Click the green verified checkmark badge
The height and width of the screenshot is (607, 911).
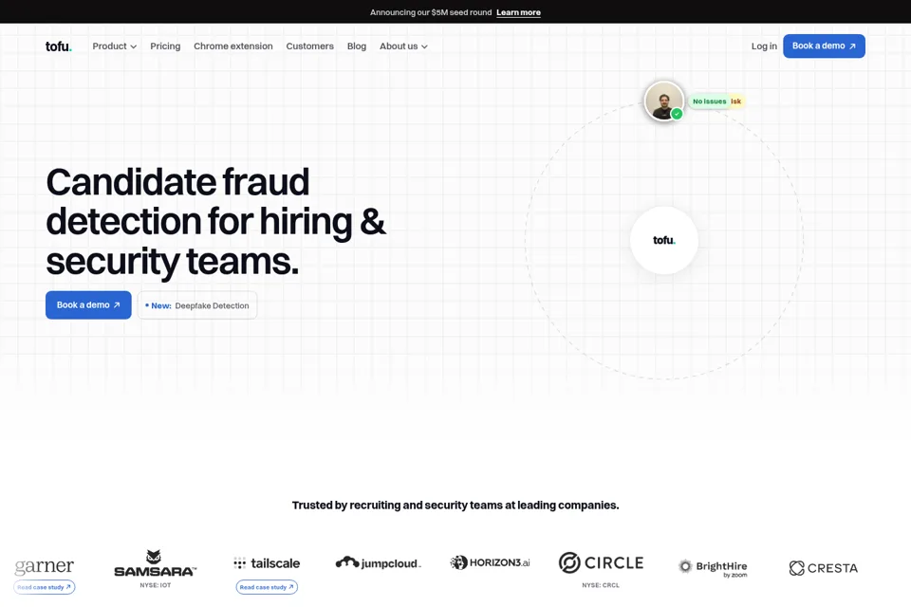point(677,114)
